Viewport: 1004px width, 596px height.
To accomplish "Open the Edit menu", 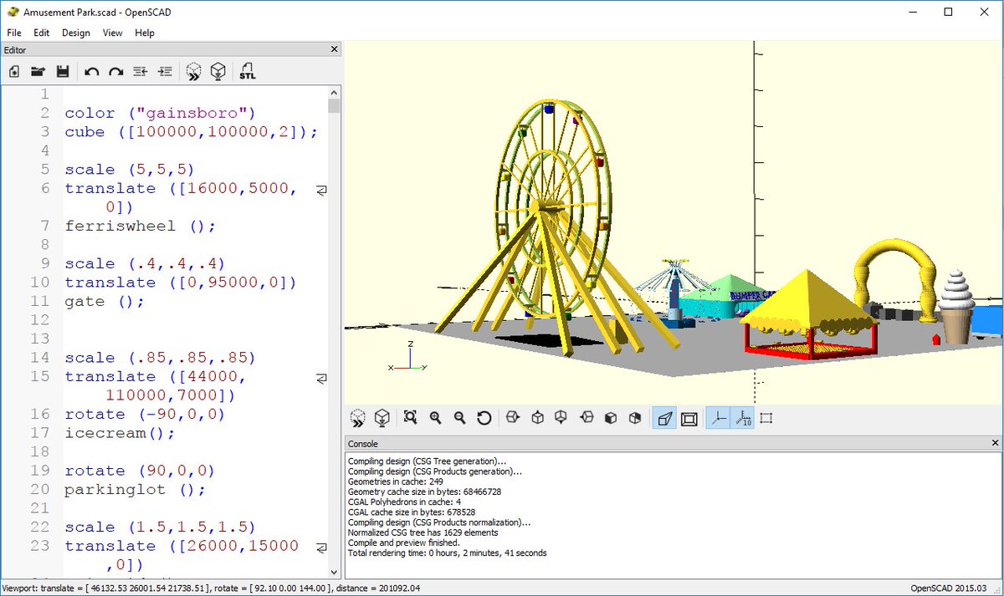I will tap(42, 33).
